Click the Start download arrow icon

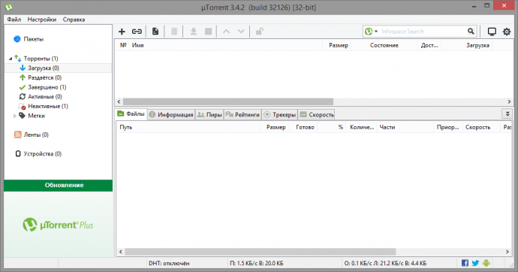pyautogui.click(x=193, y=32)
